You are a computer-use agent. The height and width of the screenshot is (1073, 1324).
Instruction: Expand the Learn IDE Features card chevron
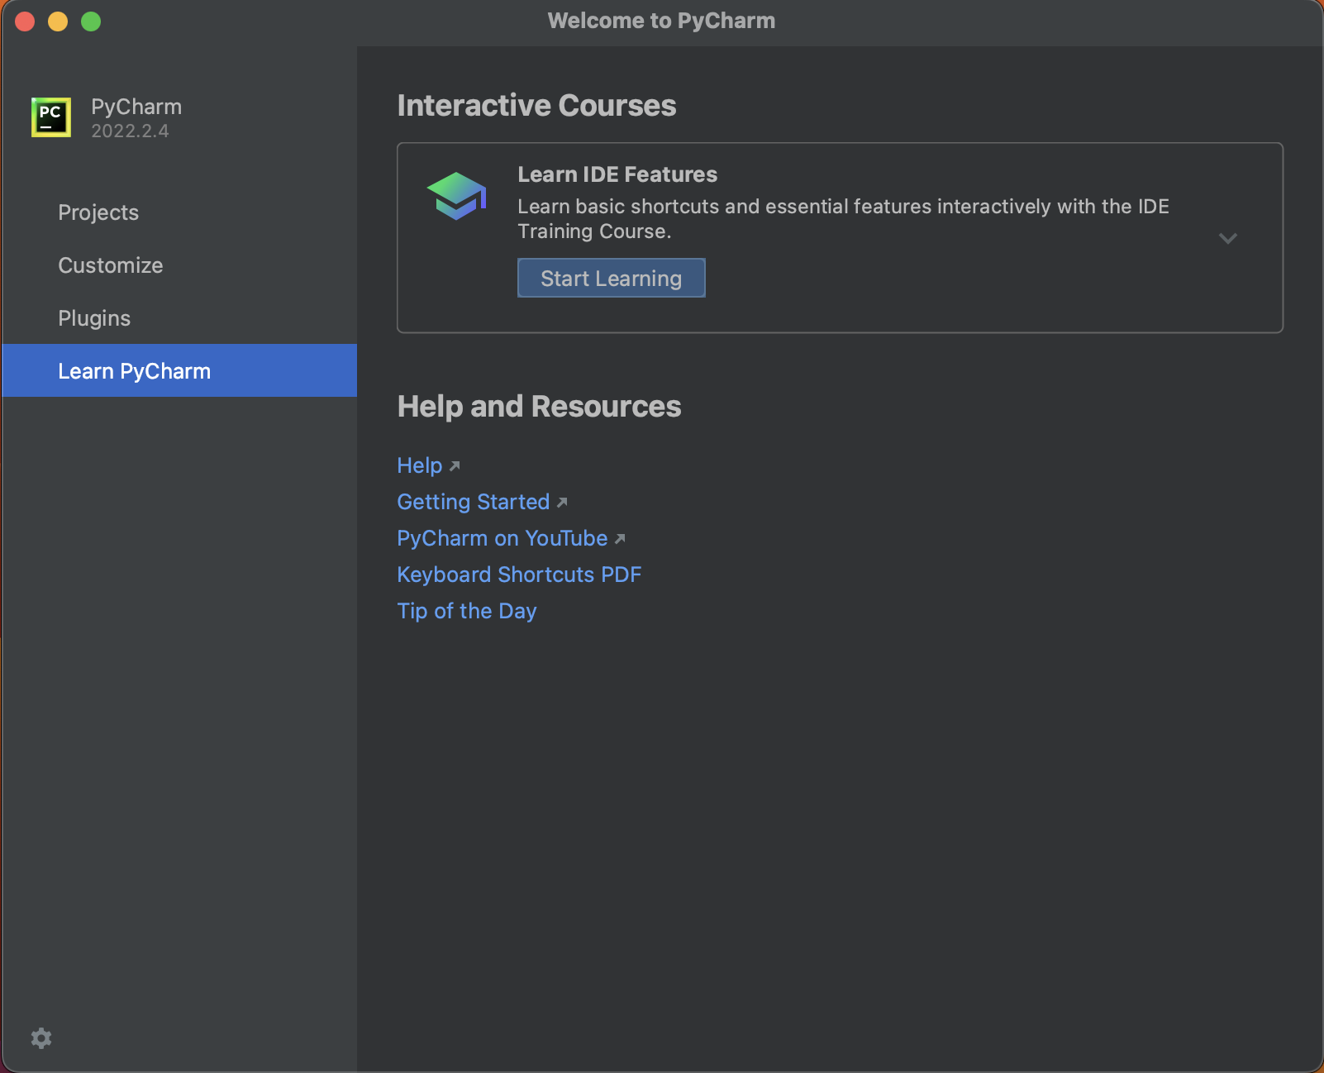point(1228,238)
